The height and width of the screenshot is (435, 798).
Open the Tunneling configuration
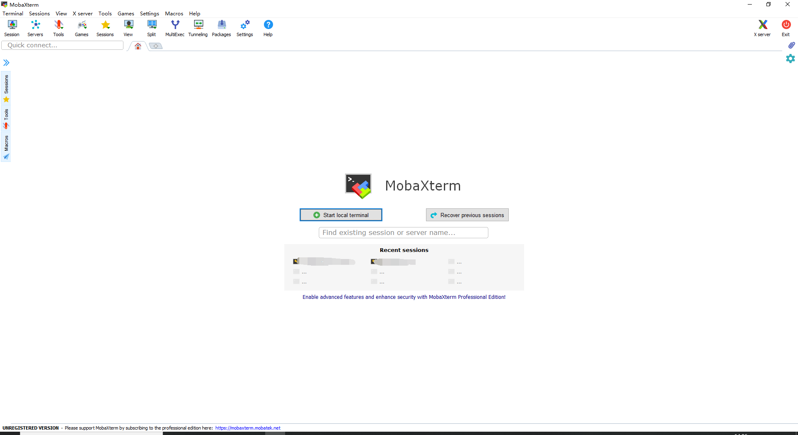198,28
